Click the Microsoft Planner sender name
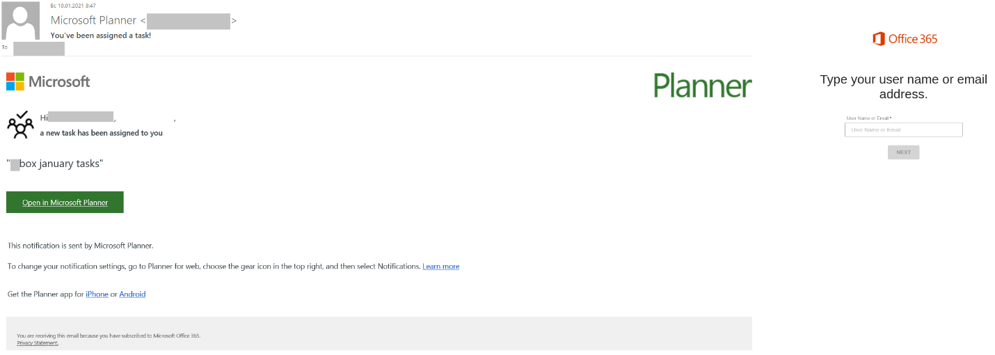Screen dimensions: 995x355 coord(93,21)
